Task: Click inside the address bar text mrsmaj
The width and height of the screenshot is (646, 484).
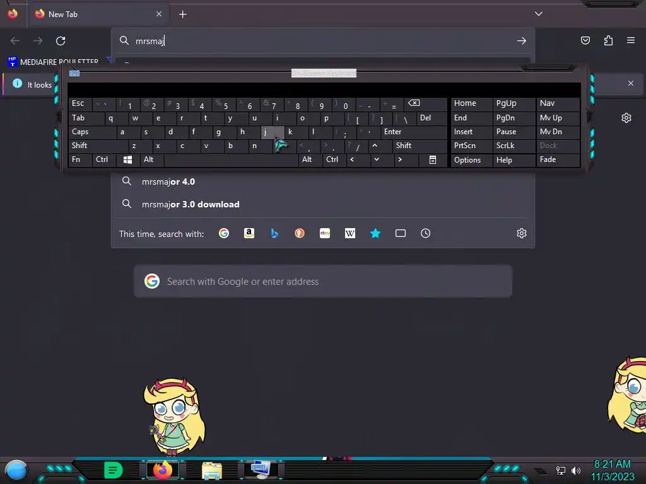Action: click(150, 41)
